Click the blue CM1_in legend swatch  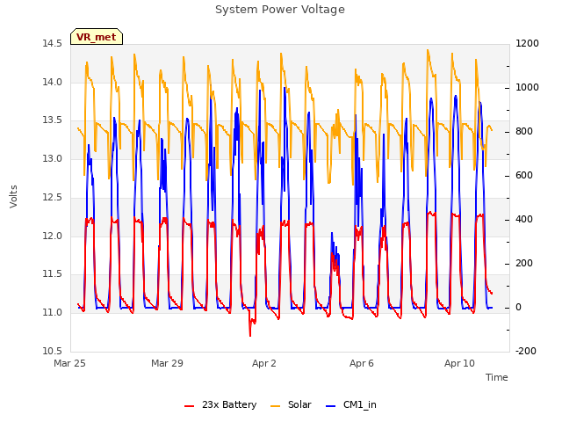pos(331,406)
